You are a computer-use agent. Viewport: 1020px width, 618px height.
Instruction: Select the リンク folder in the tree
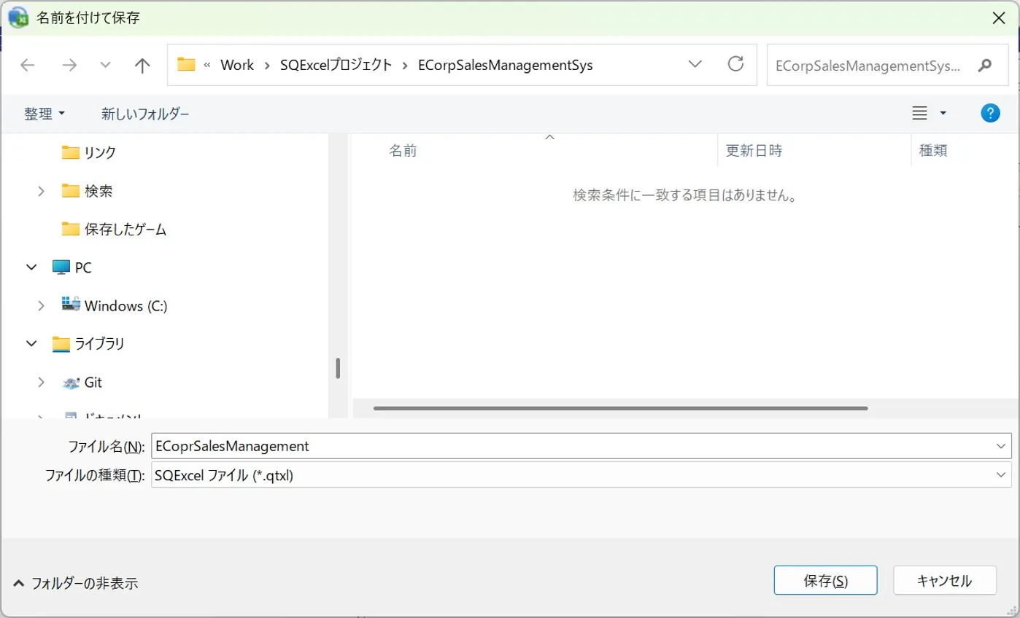tap(89, 152)
